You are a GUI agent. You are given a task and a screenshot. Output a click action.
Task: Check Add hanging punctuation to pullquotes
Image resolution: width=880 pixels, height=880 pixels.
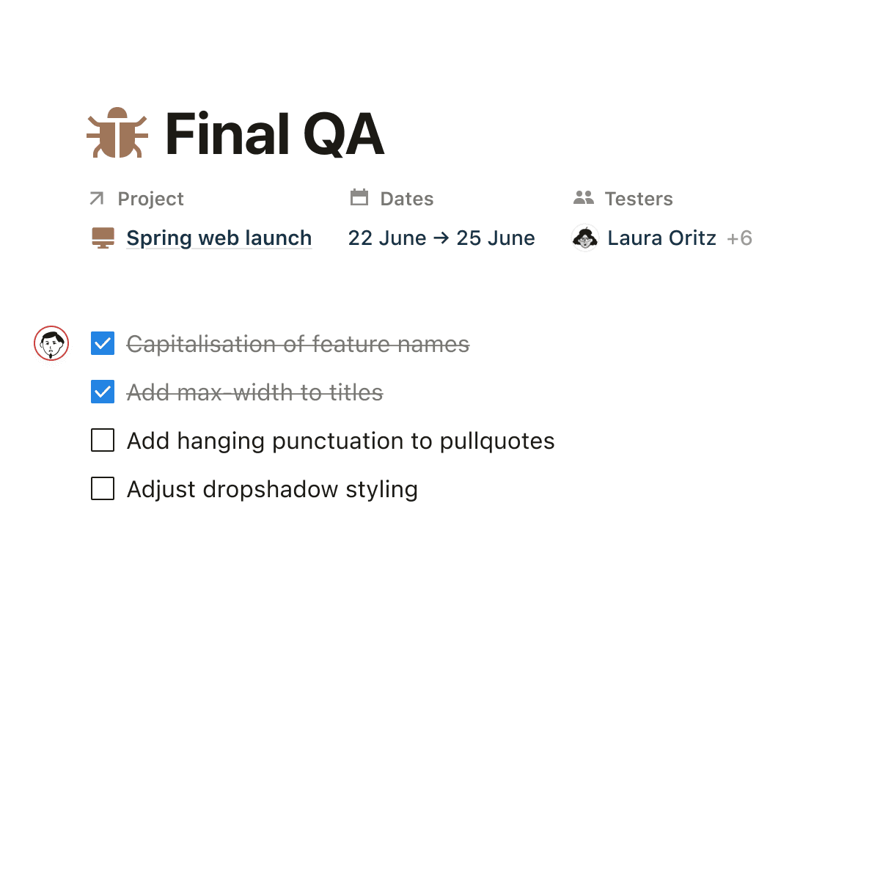pyautogui.click(x=103, y=441)
